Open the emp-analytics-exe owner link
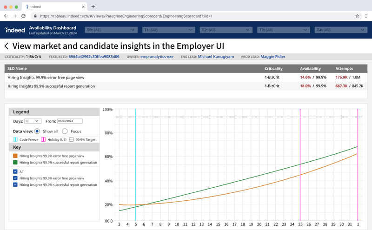372x230 pixels. [x=157, y=57]
